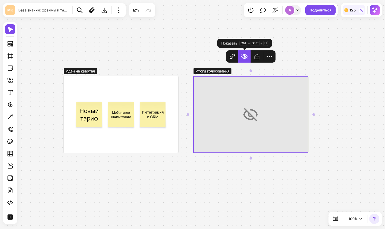Select the Sticky note tool
Screen dimensions: 385x229
pyautogui.click(x=10, y=68)
